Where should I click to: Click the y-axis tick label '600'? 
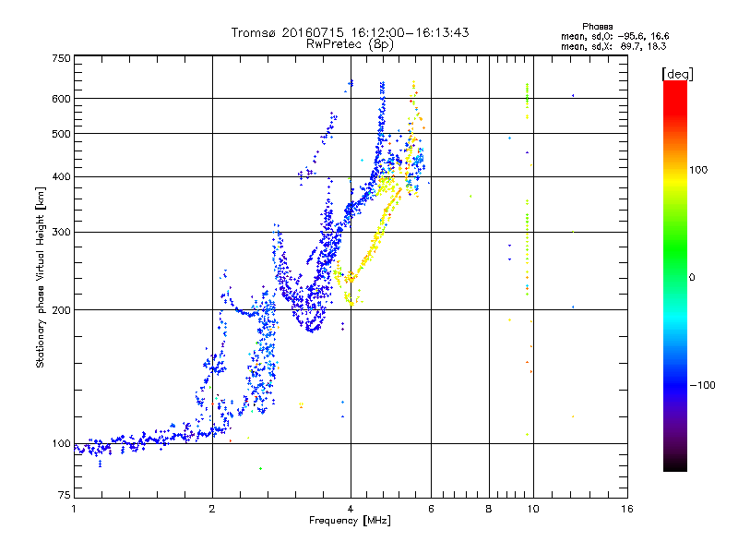click(x=61, y=99)
